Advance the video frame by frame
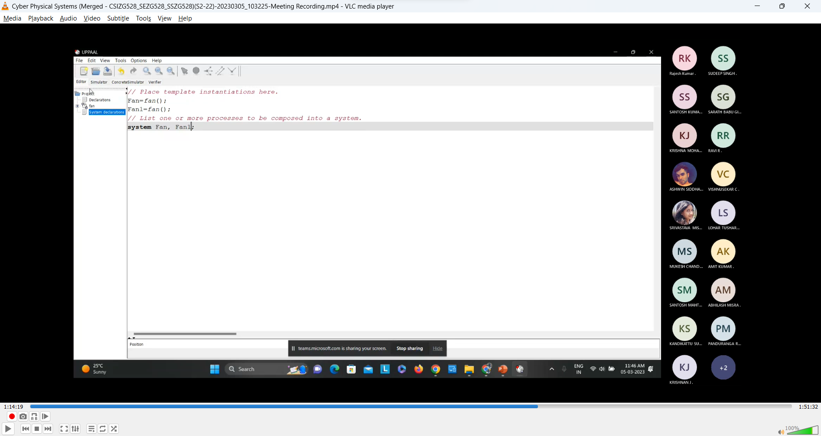Viewport: 821px width, 436px height. tap(45, 416)
